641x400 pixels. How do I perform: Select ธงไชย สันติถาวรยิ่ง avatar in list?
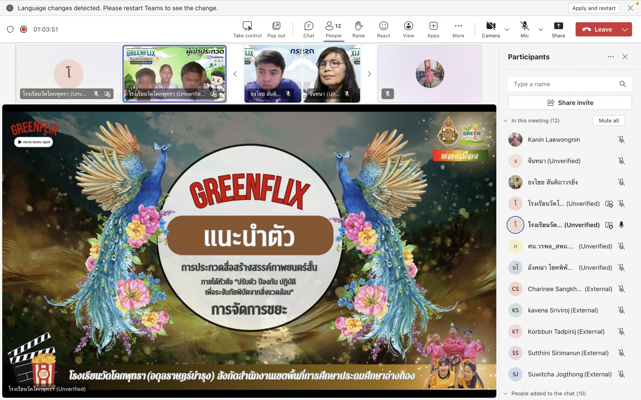tap(515, 182)
